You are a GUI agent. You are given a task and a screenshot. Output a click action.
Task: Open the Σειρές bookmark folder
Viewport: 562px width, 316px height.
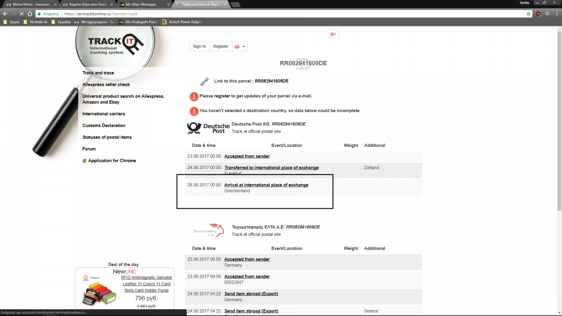[x=11, y=22]
